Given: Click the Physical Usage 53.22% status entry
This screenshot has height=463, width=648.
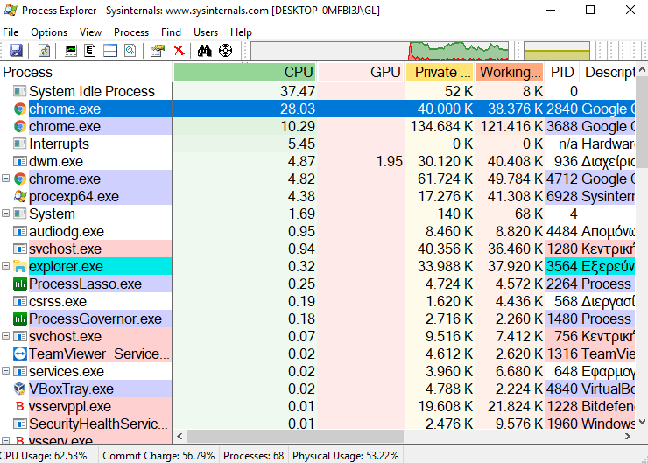Looking at the screenshot, I should 346,456.
